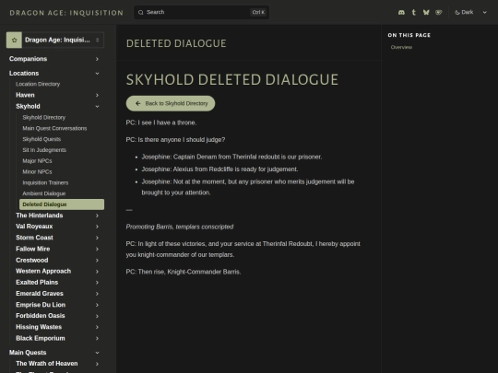Click the Skyhold Deleted Dialogue heading
This screenshot has width=498, height=373.
pos(232,79)
